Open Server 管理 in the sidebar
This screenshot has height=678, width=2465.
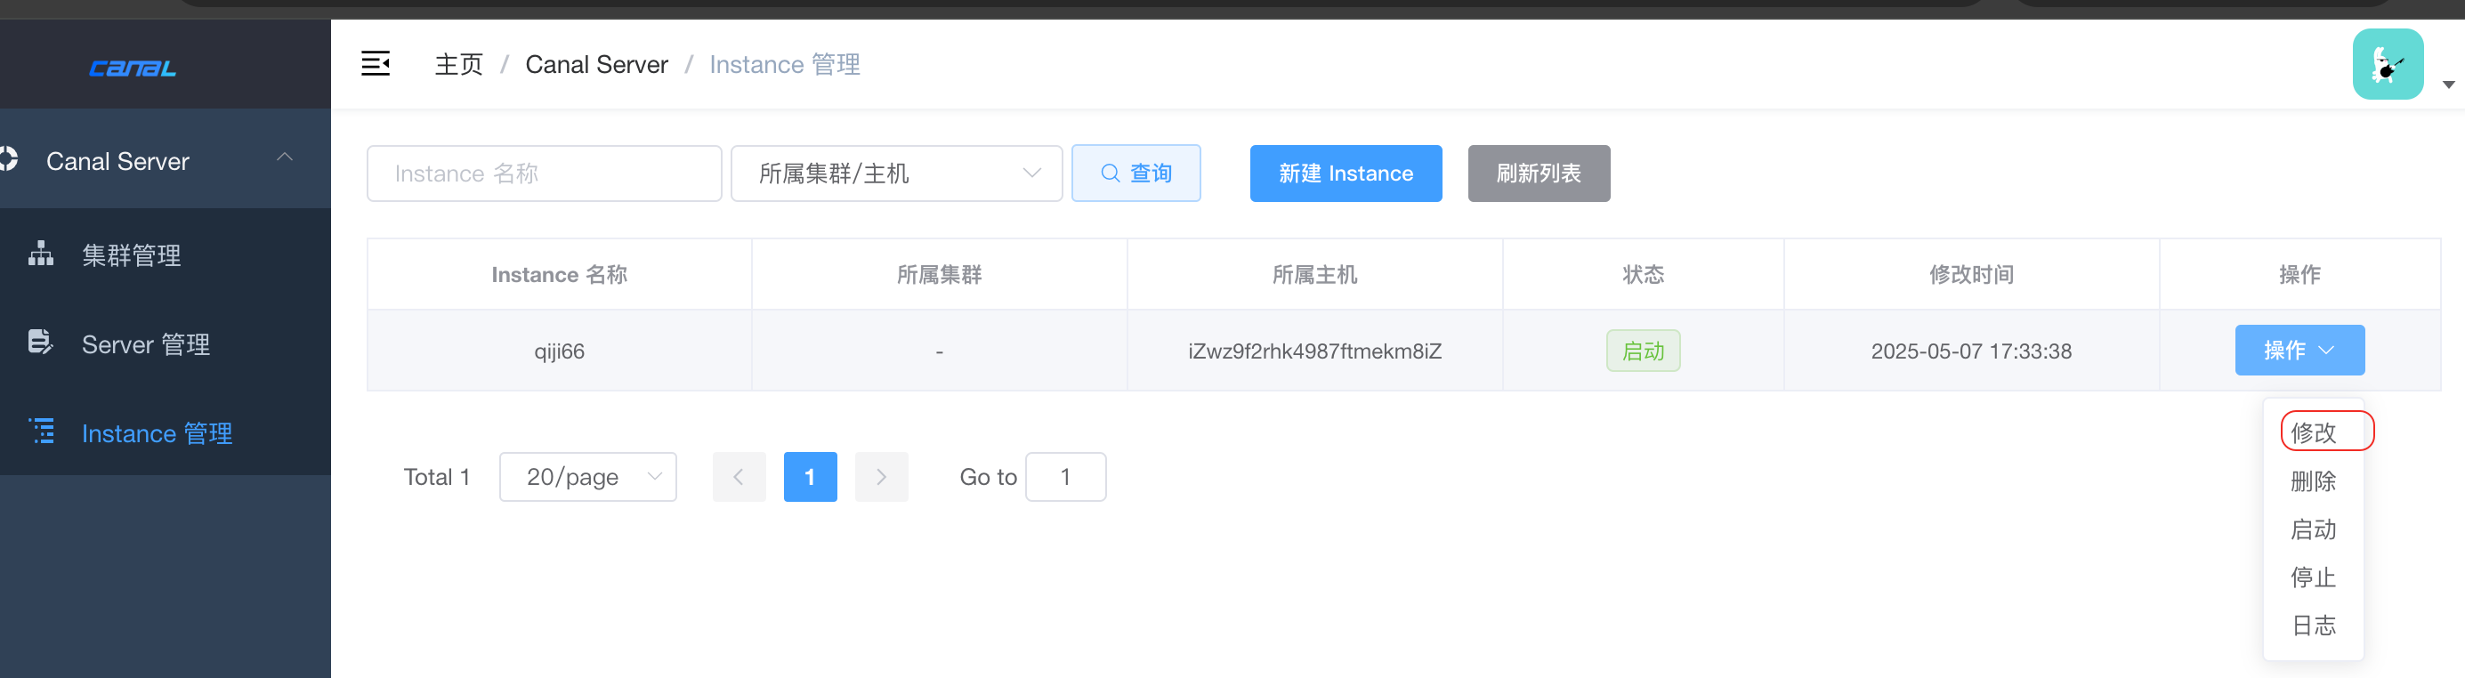pyautogui.click(x=166, y=343)
